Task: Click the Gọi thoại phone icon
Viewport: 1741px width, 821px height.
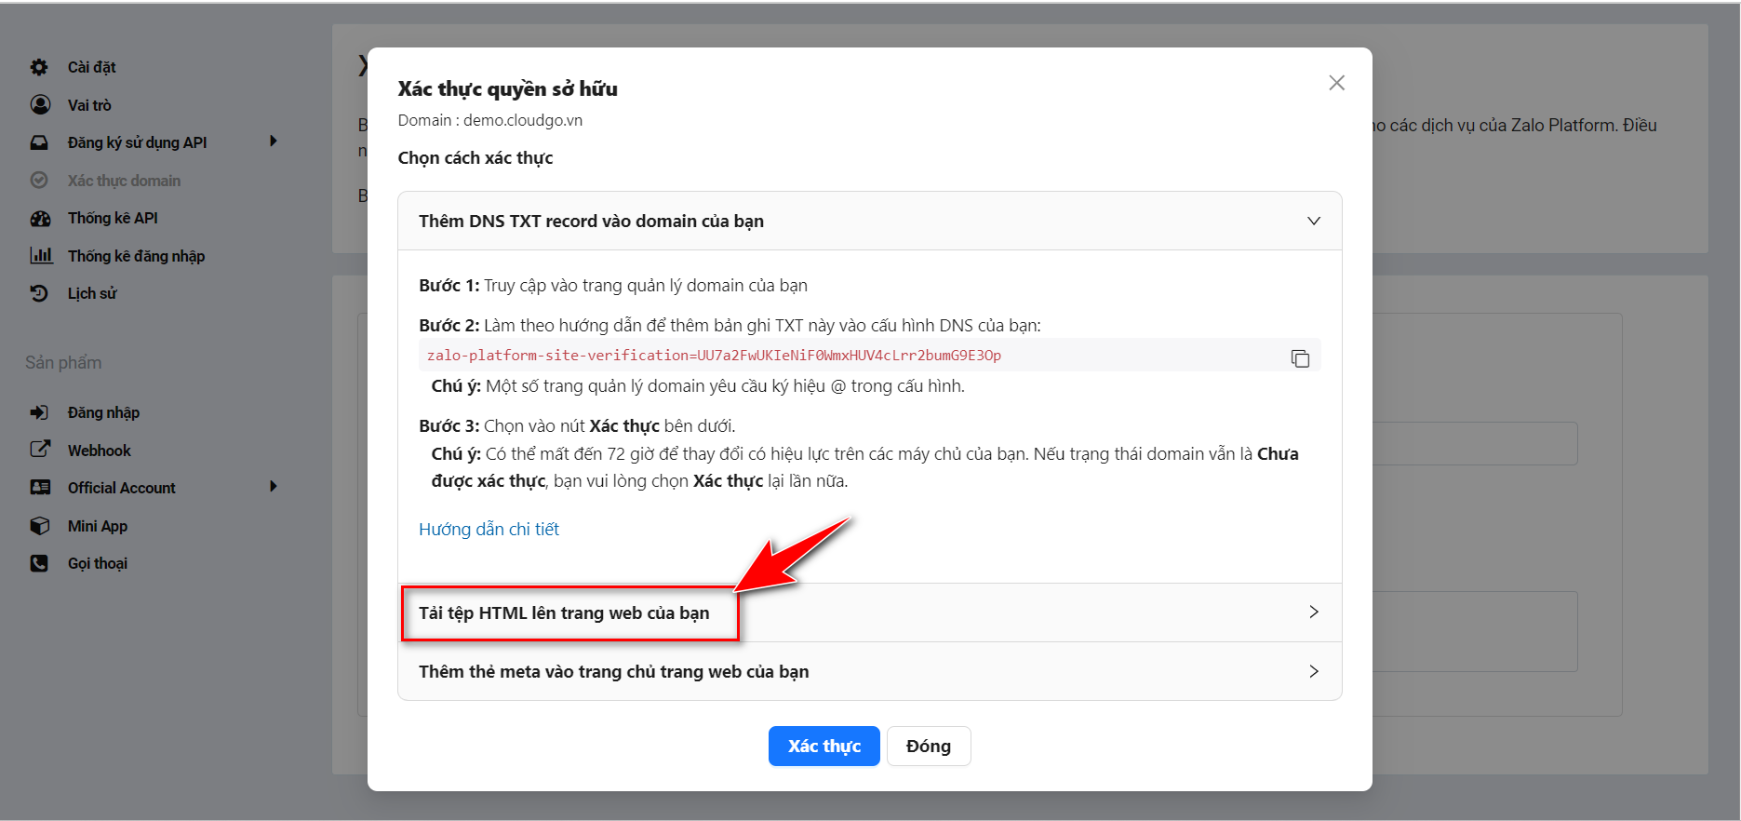Action: click(x=39, y=563)
